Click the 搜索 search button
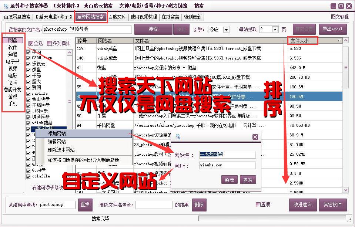The width and height of the screenshot is (355, 227). tap(154, 29)
